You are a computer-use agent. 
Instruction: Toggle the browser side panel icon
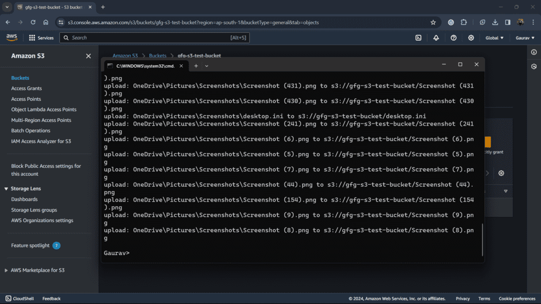pyautogui.click(x=508, y=22)
